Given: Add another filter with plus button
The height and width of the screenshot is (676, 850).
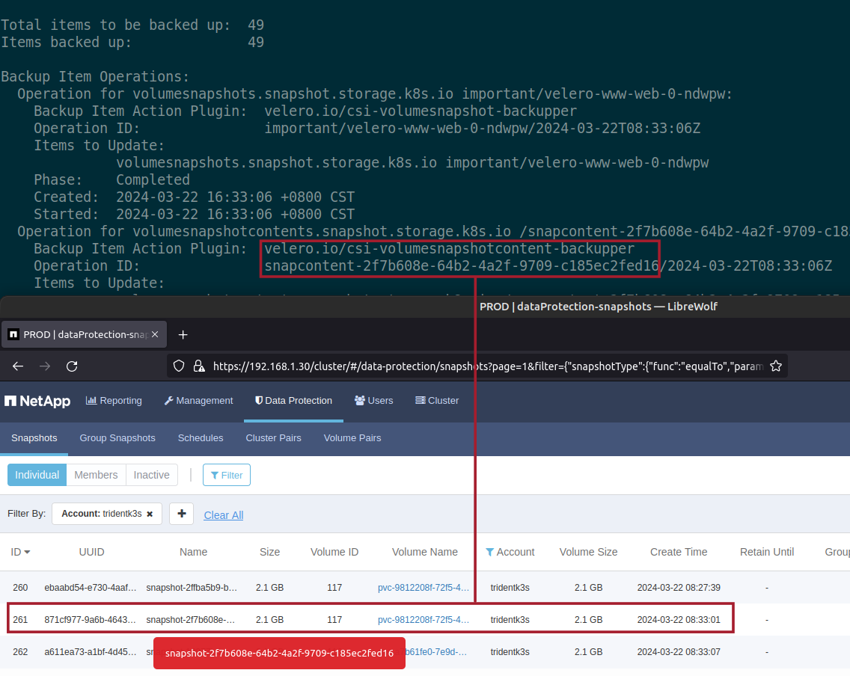Looking at the screenshot, I should tap(182, 514).
